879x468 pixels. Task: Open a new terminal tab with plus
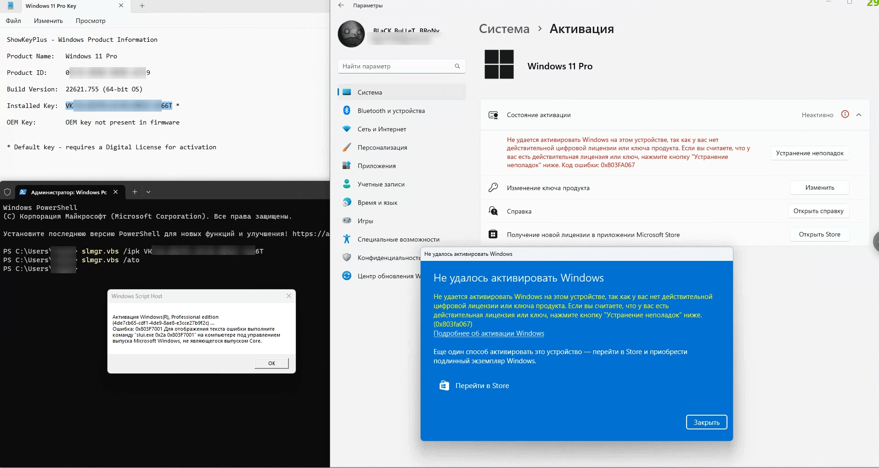135,192
